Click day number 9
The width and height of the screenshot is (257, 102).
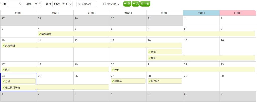[x=221, y=29]
